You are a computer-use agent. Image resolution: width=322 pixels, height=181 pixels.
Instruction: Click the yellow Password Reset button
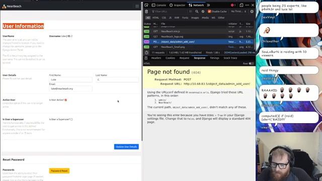[x=59, y=171]
